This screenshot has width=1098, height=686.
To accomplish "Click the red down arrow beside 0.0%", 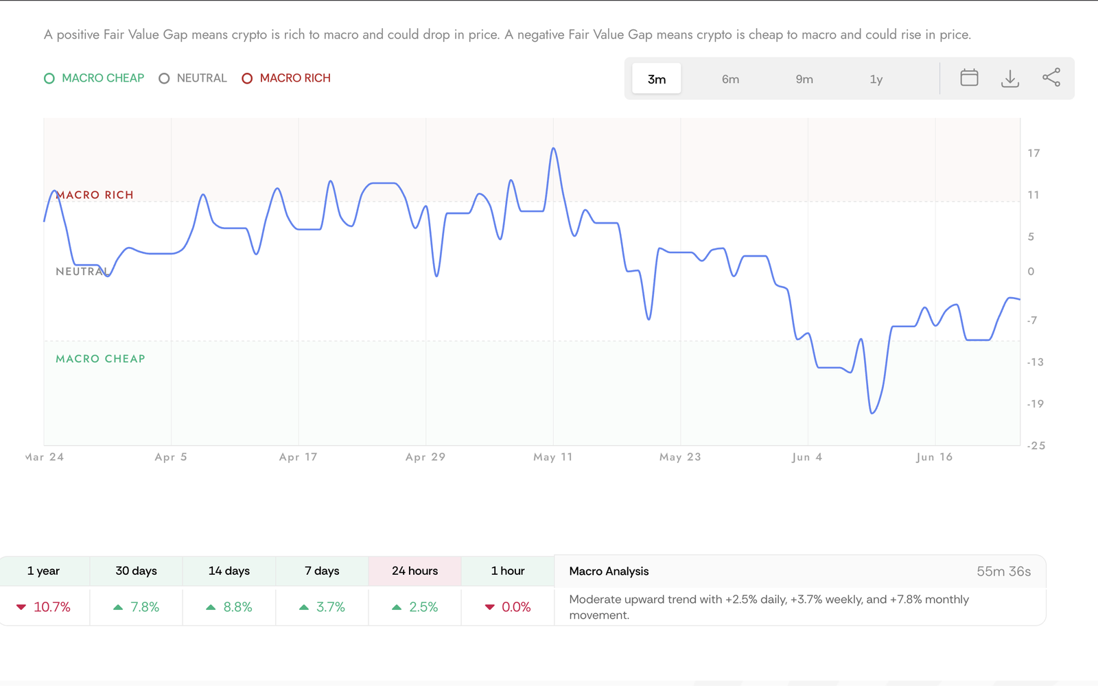I will (489, 607).
